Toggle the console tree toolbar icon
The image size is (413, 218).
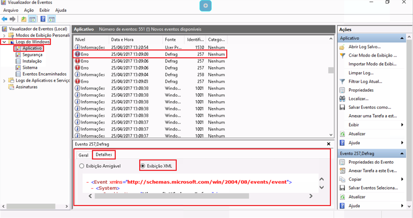(x=32, y=19)
